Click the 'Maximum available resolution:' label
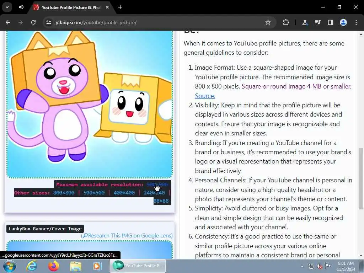 (x=100, y=184)
